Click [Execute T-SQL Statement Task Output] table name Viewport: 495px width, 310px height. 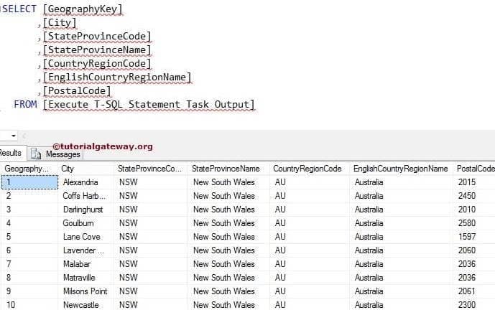pos(149,104)
